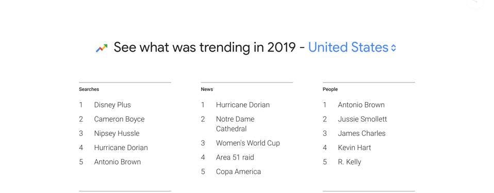Open Hurricane Dorian in News list
This screenshot has width=494, height=193.
tap(242, 105)
